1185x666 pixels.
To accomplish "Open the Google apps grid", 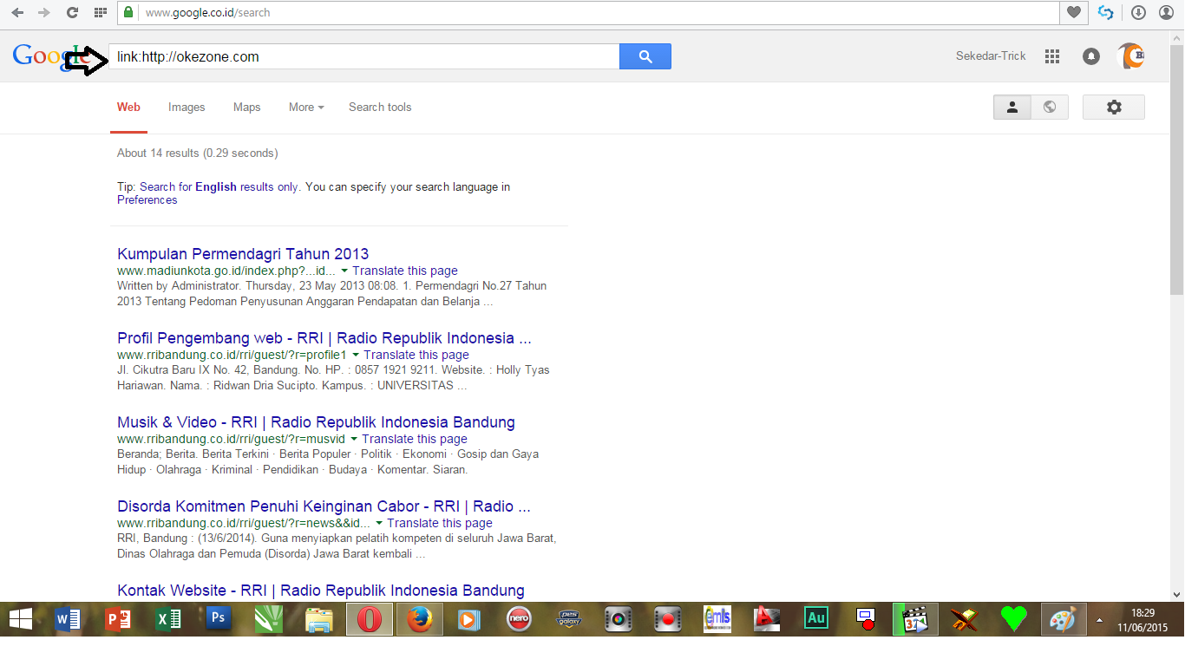I will pyautogui.click(x=1052, y=56).
